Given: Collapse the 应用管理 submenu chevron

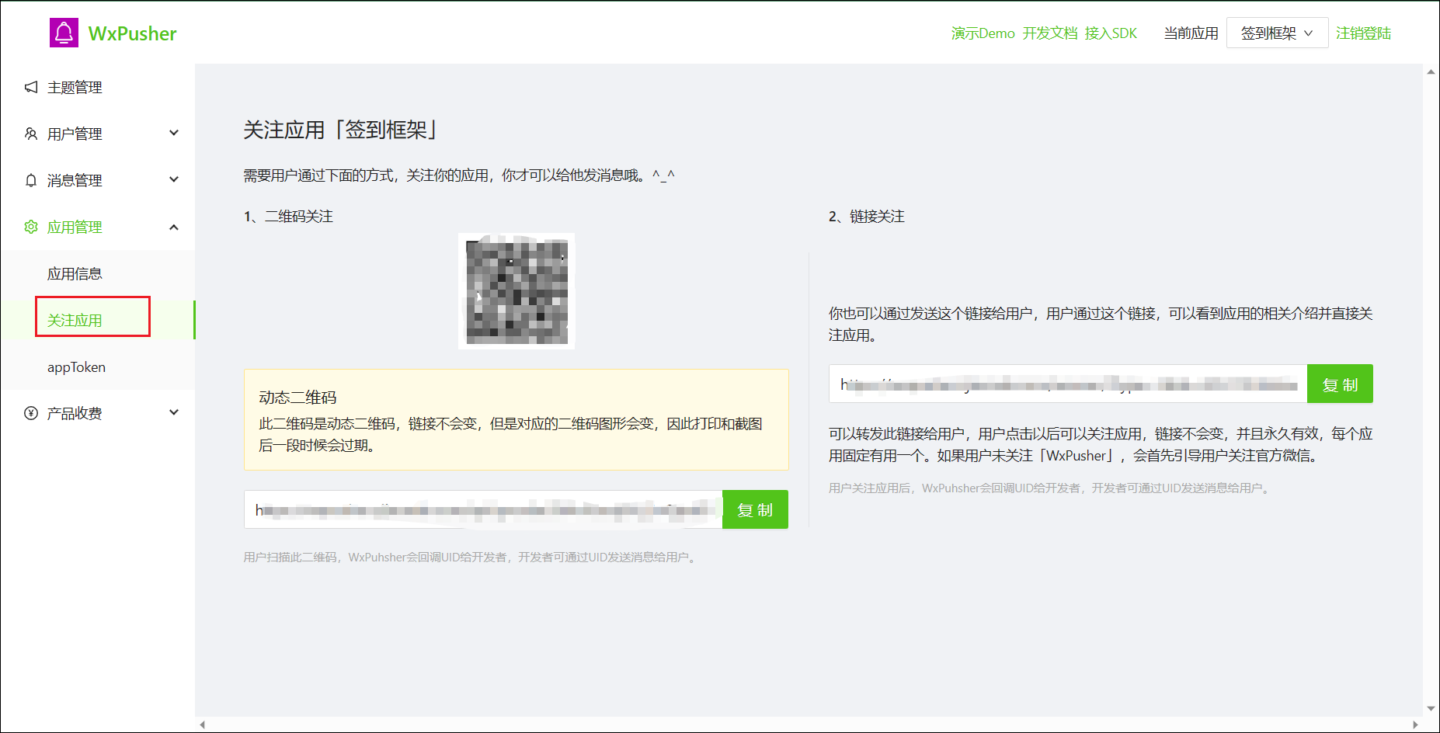Looking at the screenshot, I should tap(174, 227).
